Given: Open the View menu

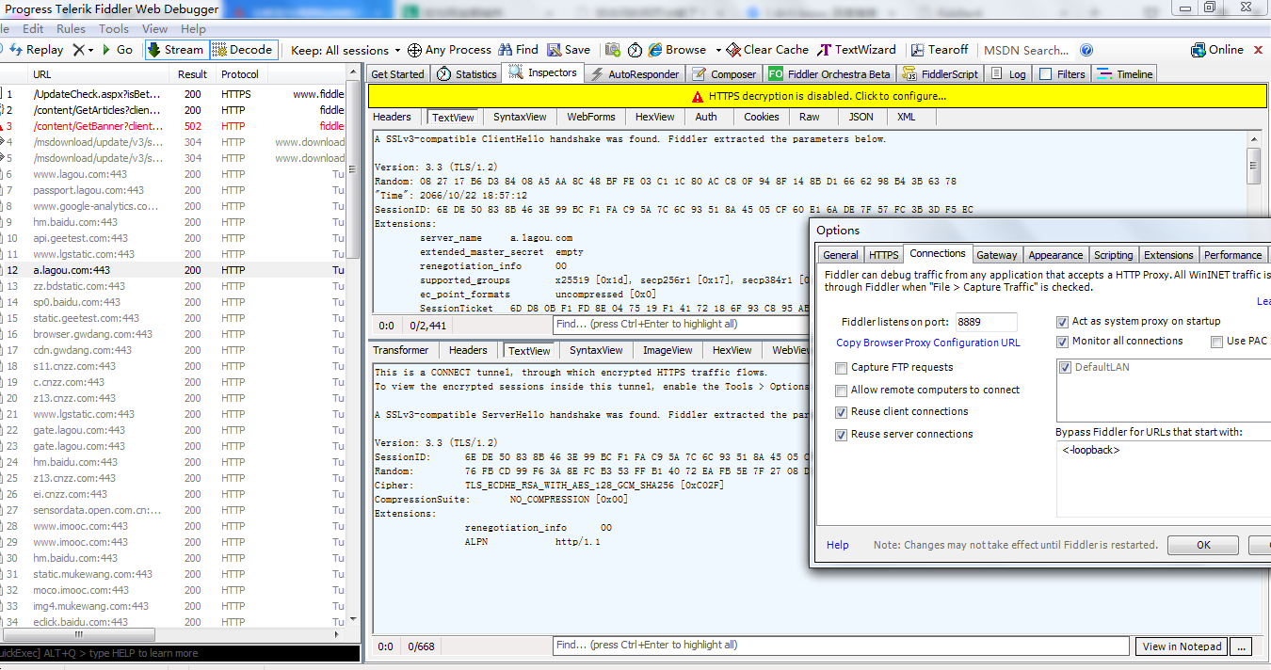Looking at the screenshot, I should coord(154,29).
